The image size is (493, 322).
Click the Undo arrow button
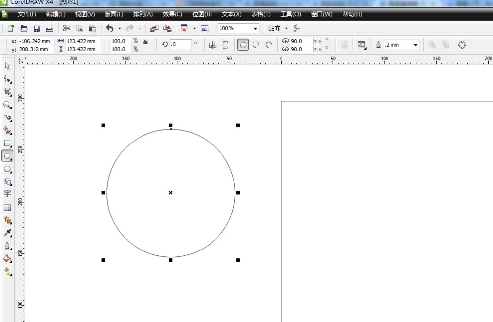tap(109, 28)
